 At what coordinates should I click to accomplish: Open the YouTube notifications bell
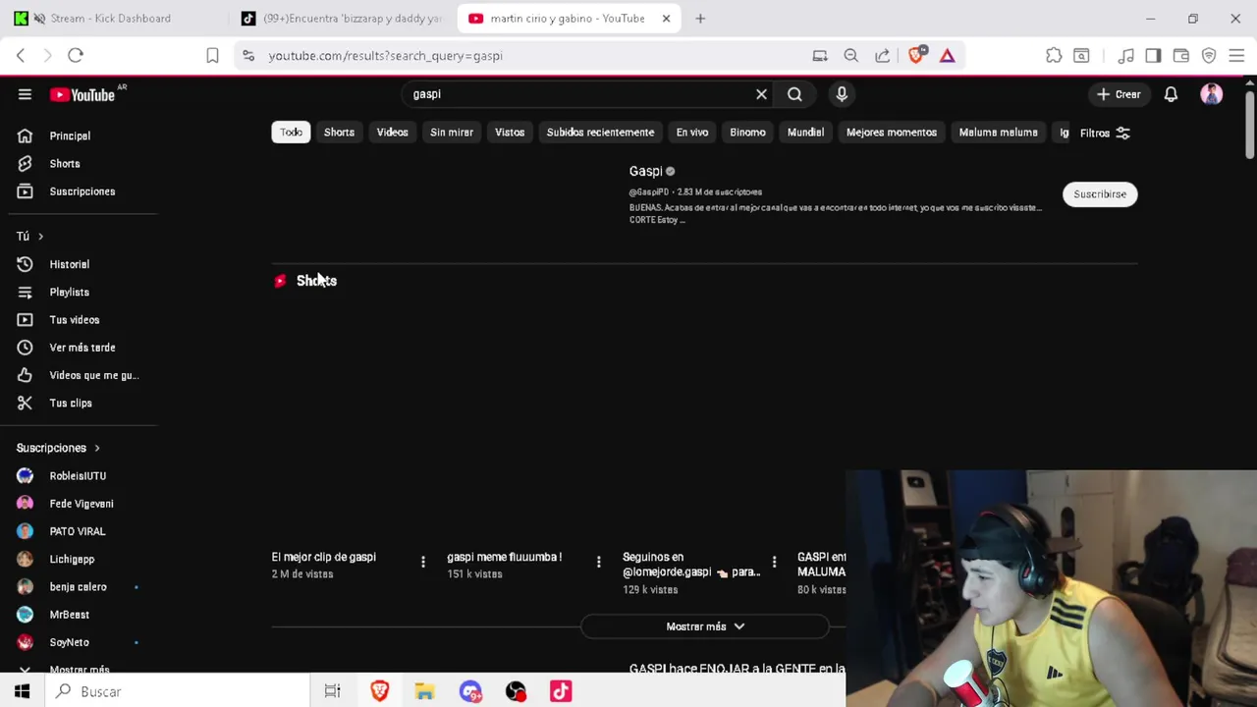pos(1171,94)
